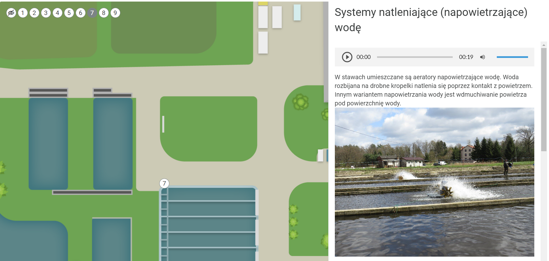Select hotspot number 6

pyautogui.click(x=81, y=13)
